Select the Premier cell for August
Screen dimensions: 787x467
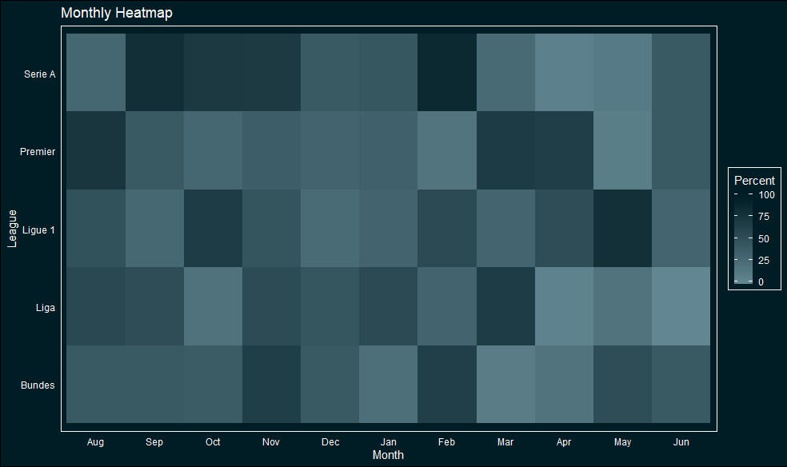95,150
